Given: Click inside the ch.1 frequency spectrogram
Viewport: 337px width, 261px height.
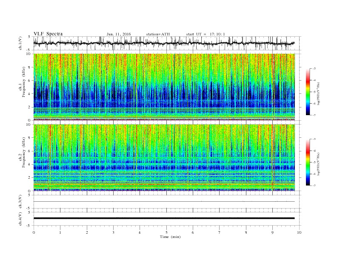Looking at the screenshot, I should (164, 87).
